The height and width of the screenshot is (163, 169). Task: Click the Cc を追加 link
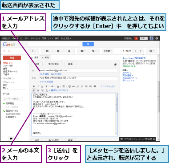click(x=44, y=74)
